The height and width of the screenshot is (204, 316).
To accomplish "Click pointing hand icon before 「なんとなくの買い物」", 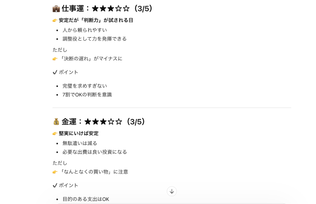I will point(55,172).
